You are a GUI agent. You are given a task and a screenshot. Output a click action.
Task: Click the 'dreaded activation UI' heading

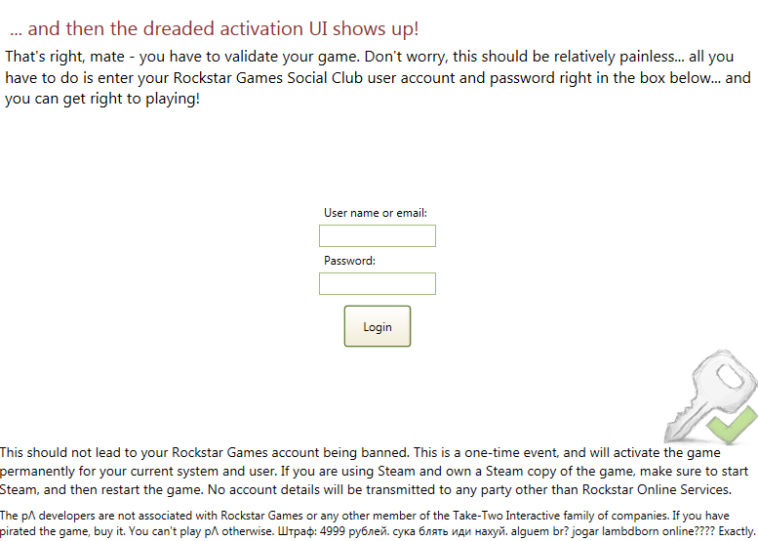click(214, 28)
